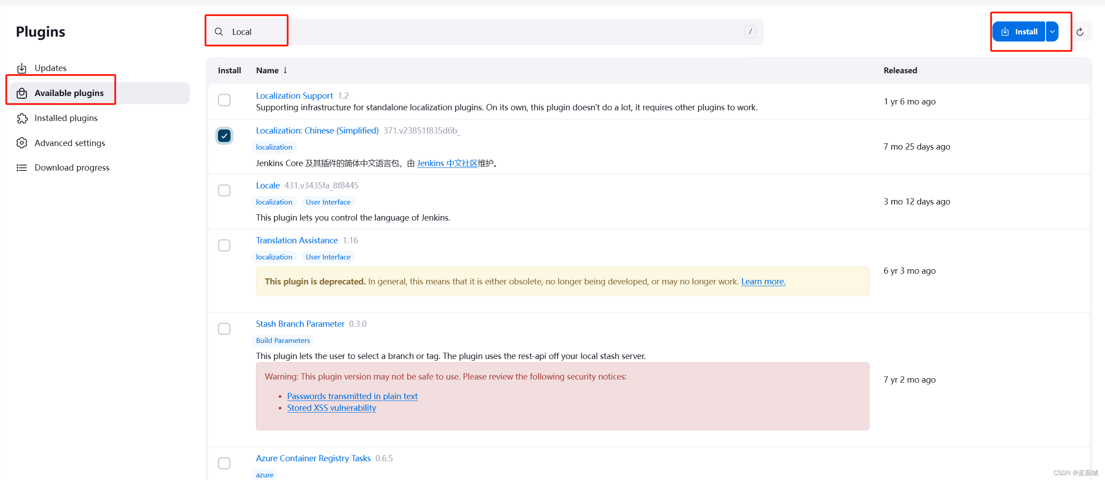
Task: Click the search magnifier icon
Action: pos(219,31)
